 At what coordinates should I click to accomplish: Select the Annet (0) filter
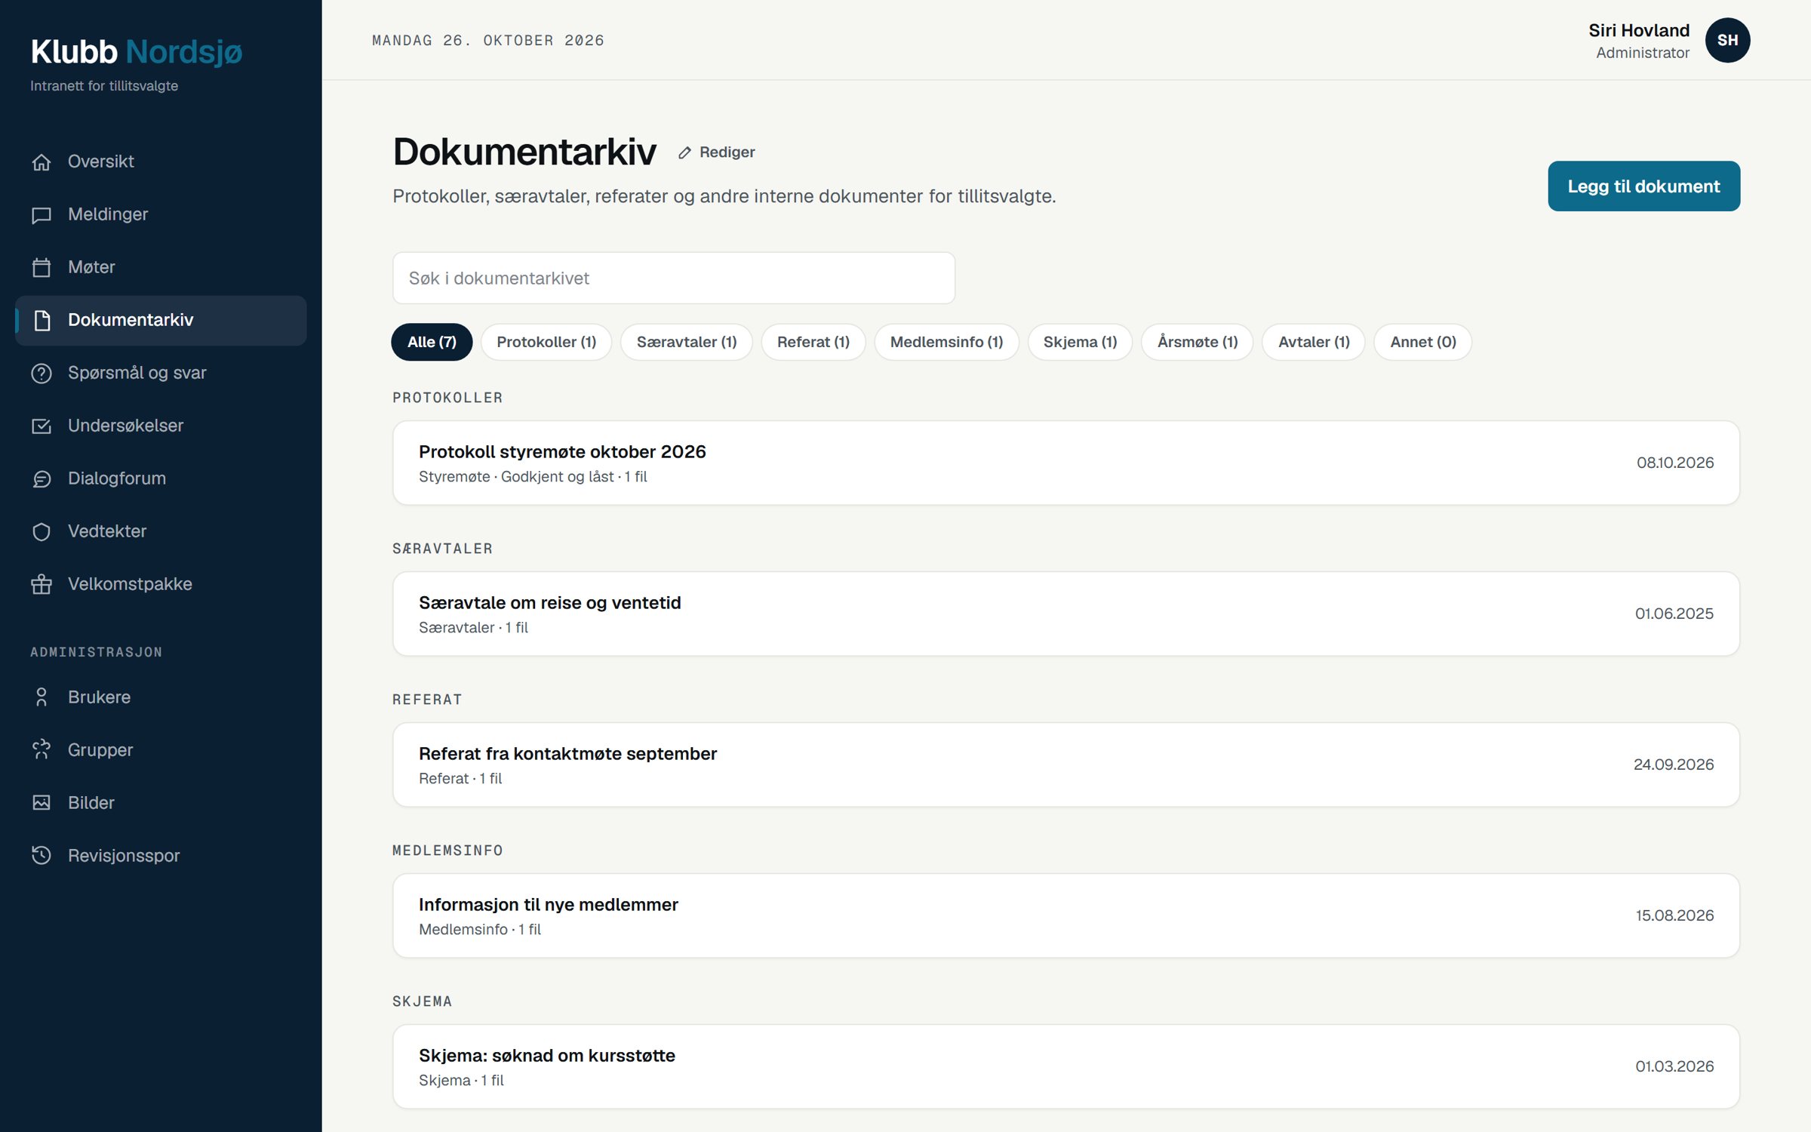[1423, 342]
